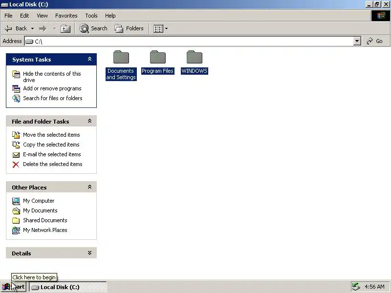
Task: Click the Start button on the taskbar
Action: pos(13,287)
